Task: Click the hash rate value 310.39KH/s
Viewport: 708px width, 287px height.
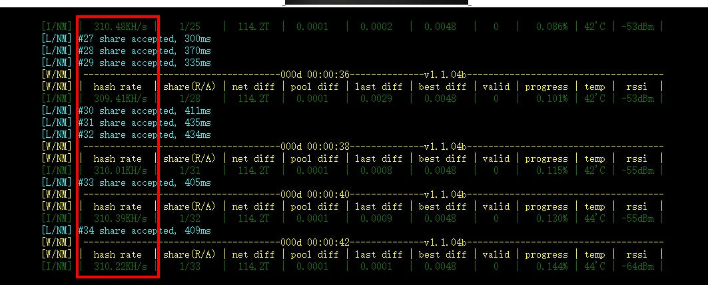Action: tap(120, 218)
